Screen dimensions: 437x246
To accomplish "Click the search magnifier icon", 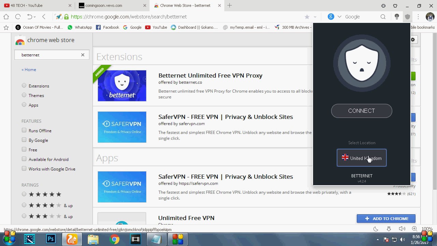I will click(x=383, y=16).
